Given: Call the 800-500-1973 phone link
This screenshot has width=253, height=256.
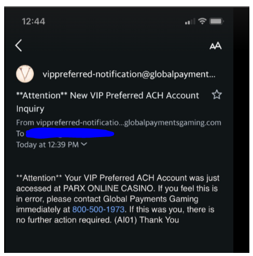Looking at the screenshot, I should [99, 209].
